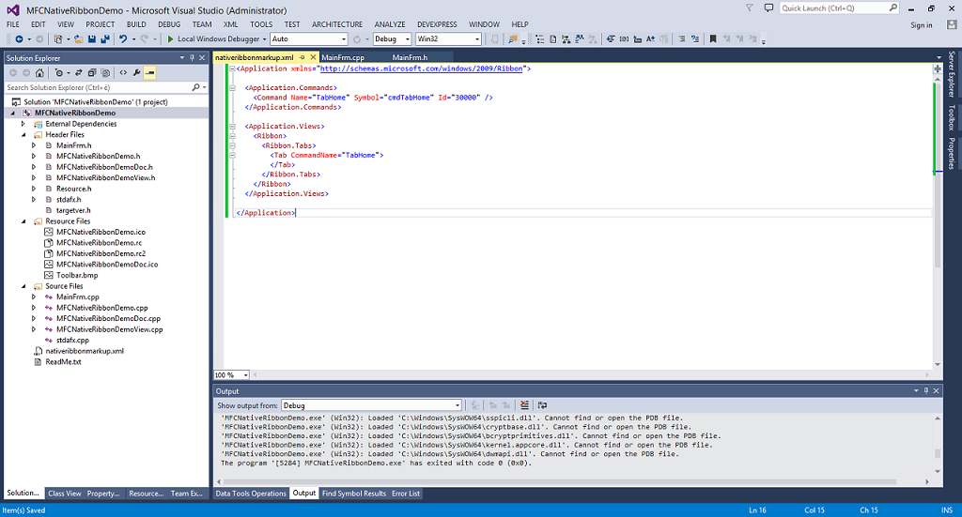
Task: Collapse the Source Files folder
Action: [x=23, y=286]
